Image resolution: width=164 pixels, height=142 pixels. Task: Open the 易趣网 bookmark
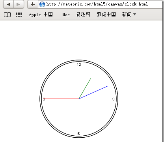pos(83,15)
